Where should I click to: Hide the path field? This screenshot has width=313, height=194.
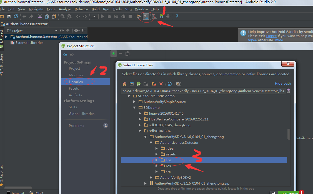[x=282, y=84]
